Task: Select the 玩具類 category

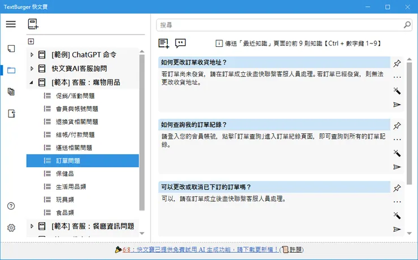Action: click(x=82, y=200)
